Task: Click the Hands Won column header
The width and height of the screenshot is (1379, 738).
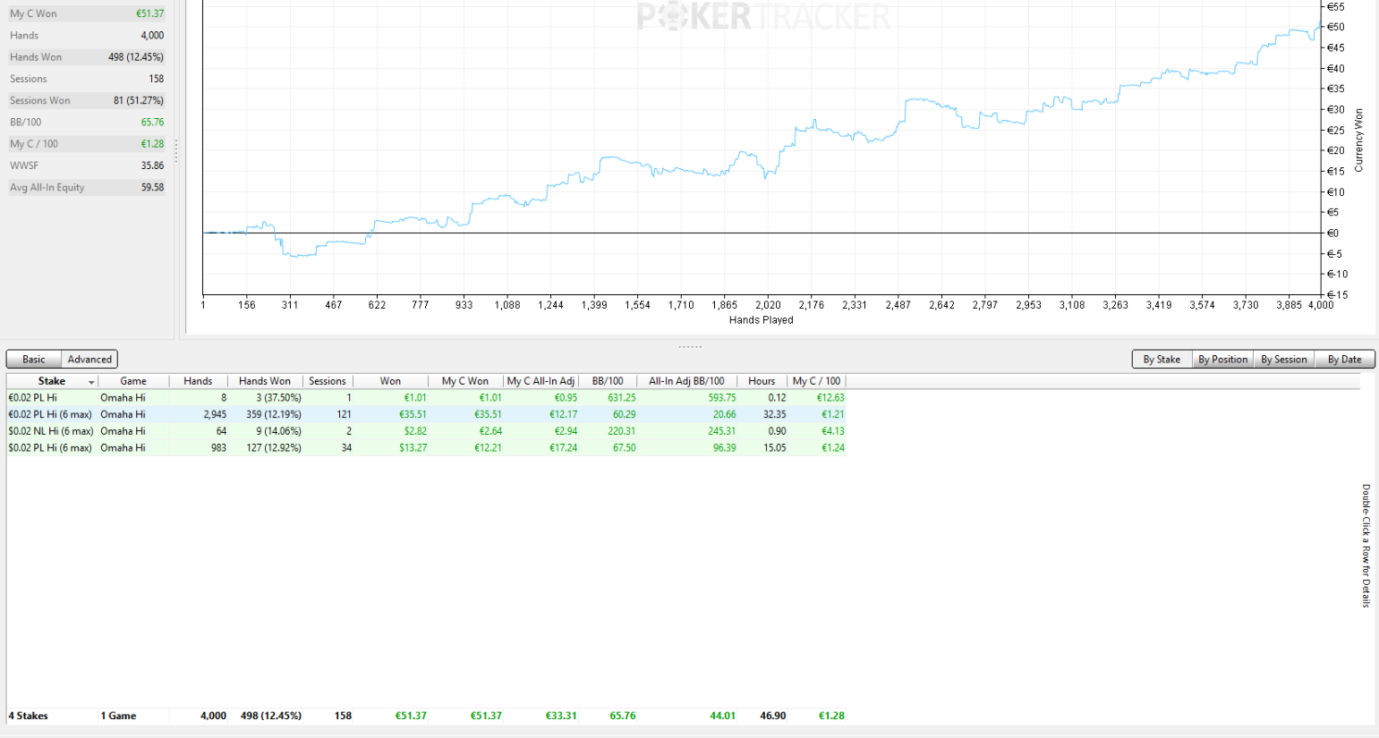Action: click(x=265, y=381)
